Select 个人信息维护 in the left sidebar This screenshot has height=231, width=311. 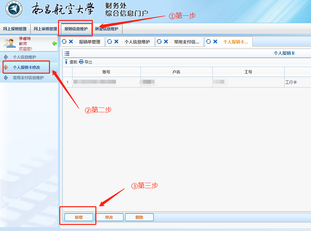click(x=24, y=57)
